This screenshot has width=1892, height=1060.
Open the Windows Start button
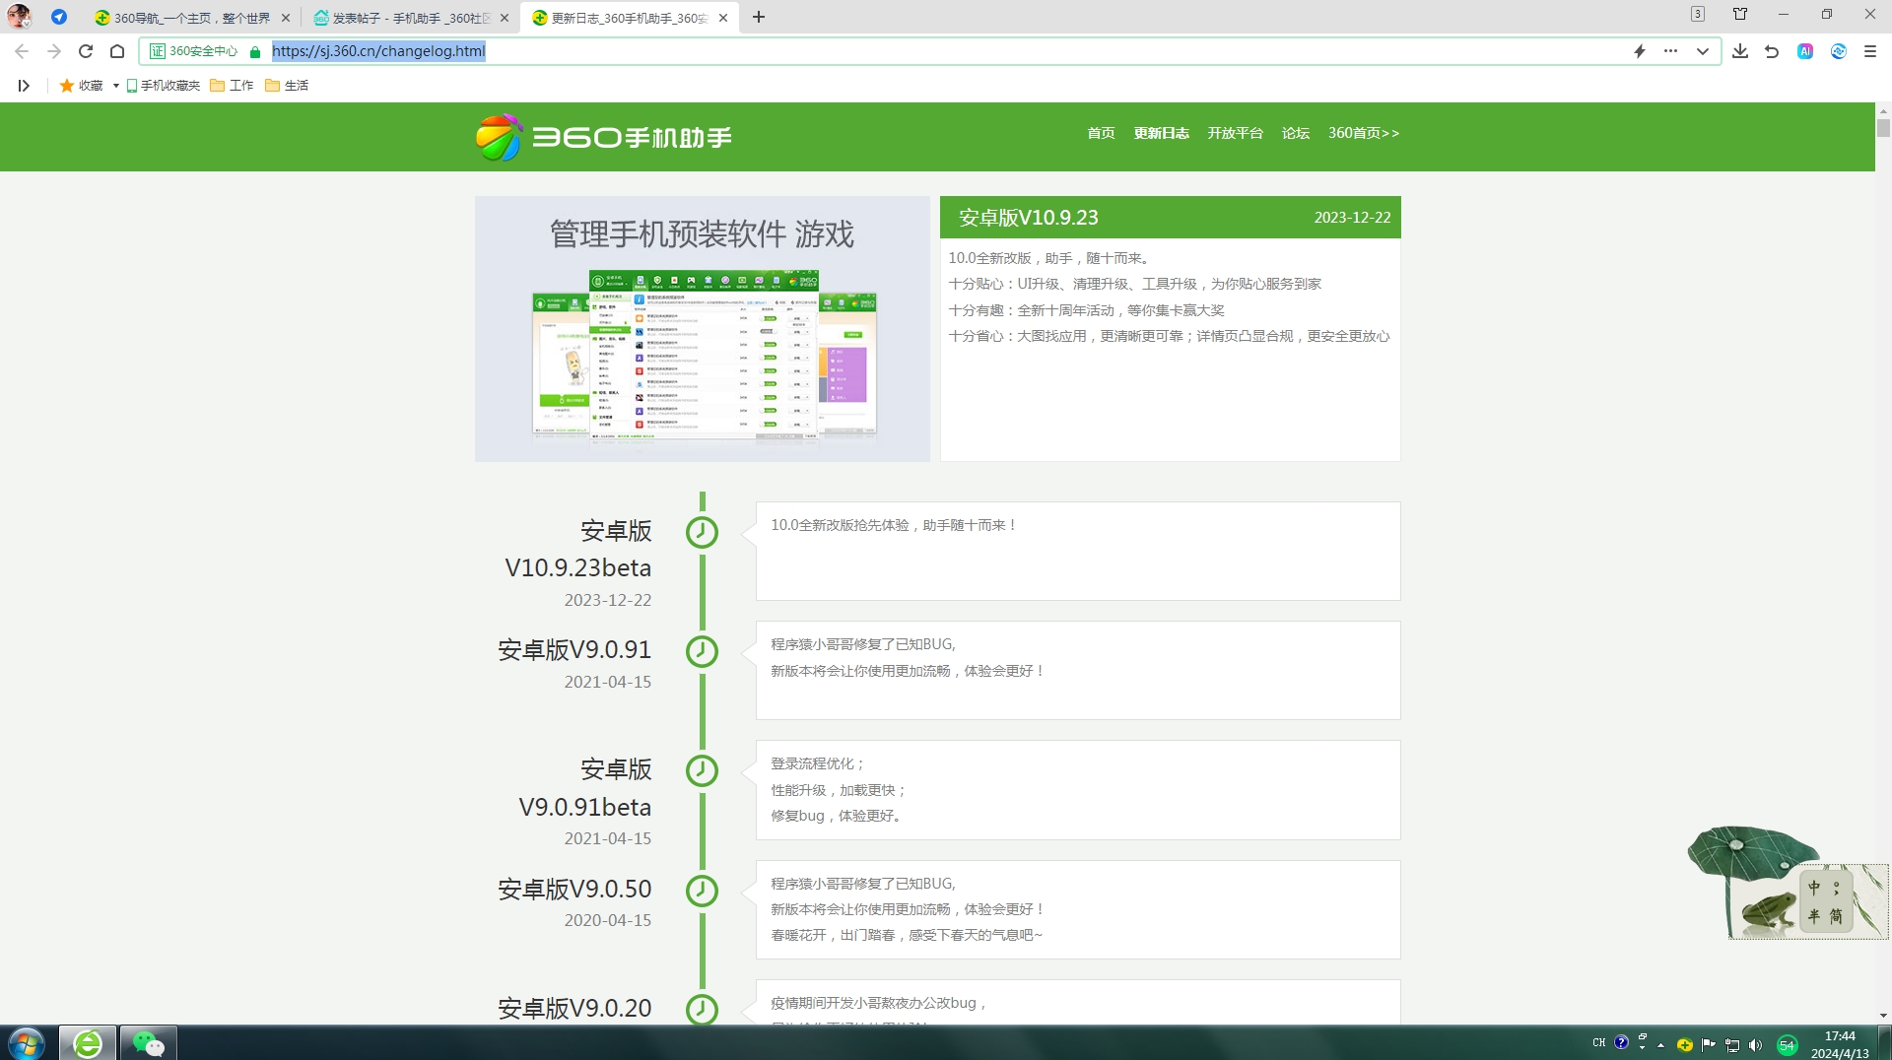[x=27, y=1043]
